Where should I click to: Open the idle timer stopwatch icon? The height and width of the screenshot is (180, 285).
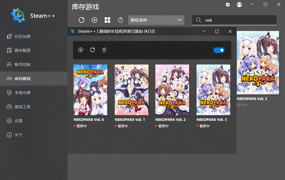[120, 20]
